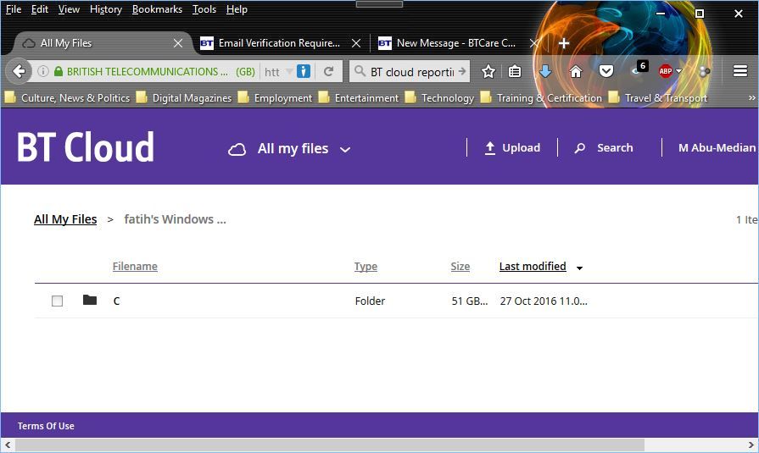
Task: Click the blue info icon in address bar
Action: pyautogui.click(x=303, y=72)
